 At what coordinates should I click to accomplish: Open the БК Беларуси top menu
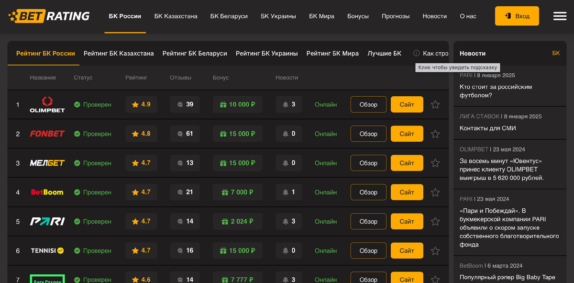pos(229,16)
